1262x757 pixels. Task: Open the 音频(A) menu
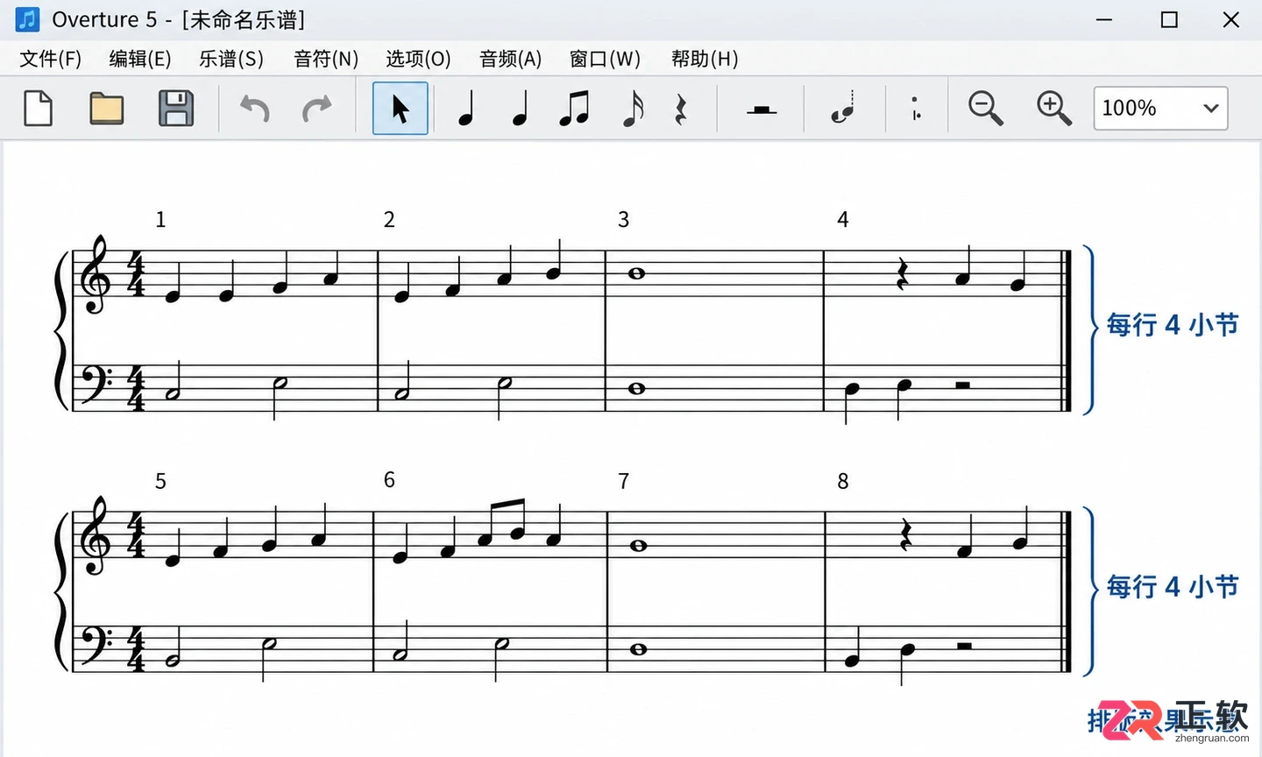click(x=511, y=59)
